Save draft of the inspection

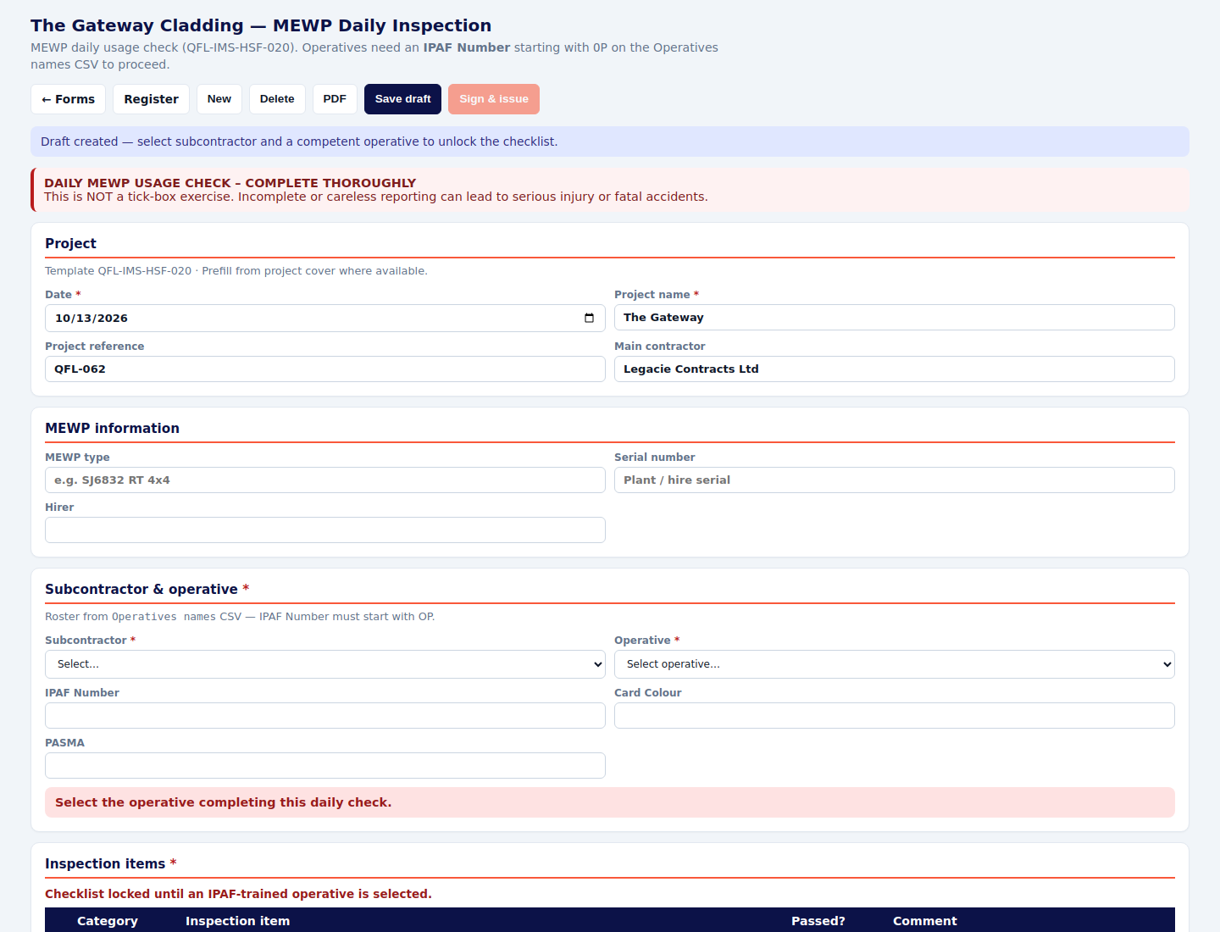pyautogui.click(x=403, y=99)
